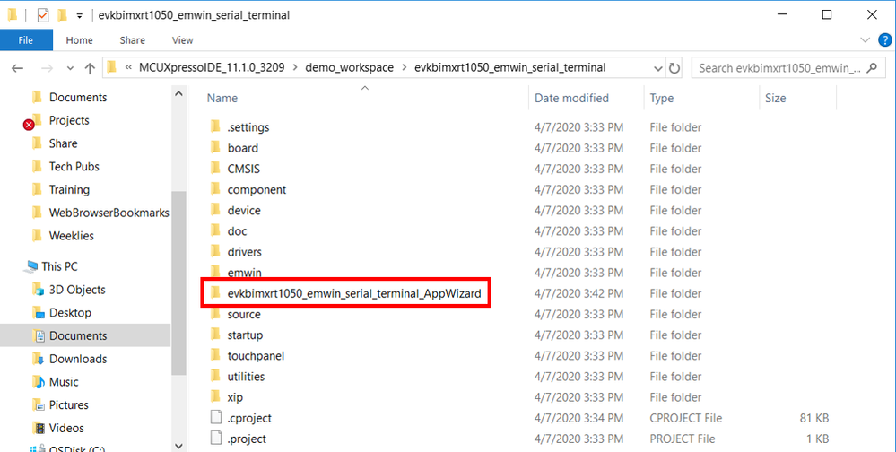Refresh the current folder view
This screenshot has height=452, width=896.
pos(674,68)
